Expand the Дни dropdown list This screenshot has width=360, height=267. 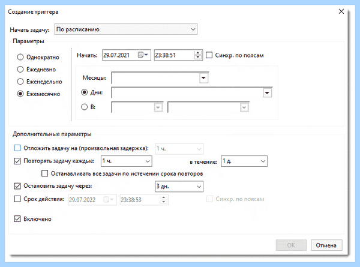[267, 93]
